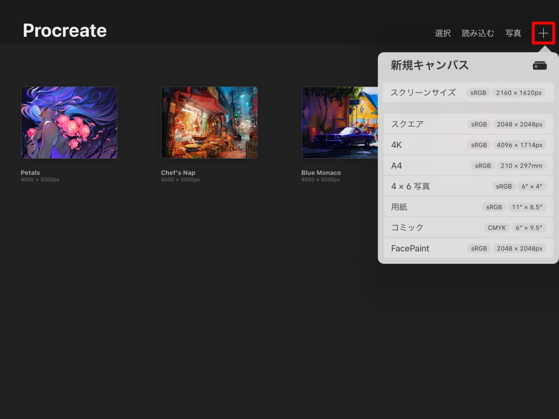The width and height of the screenshot is (559, 419).
Task: Click the 6″ × 4″ size label
Action: pos(531,186)
